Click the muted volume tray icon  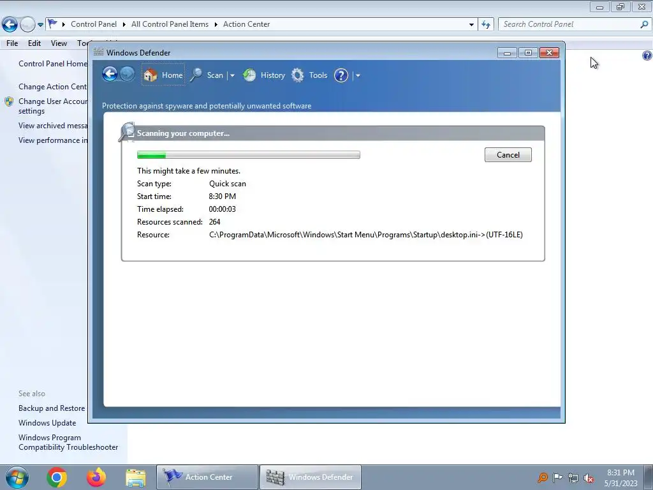[589, 478]
